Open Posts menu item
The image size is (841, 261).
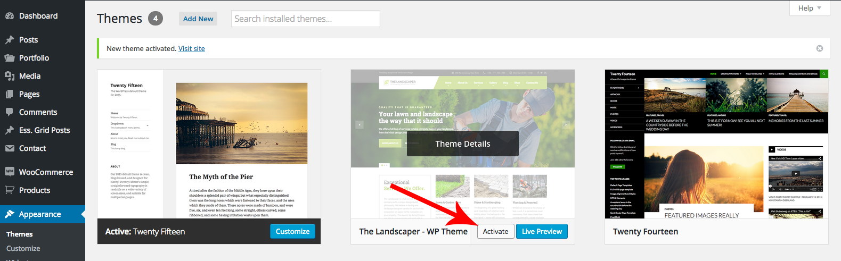(x=28, y=40)
